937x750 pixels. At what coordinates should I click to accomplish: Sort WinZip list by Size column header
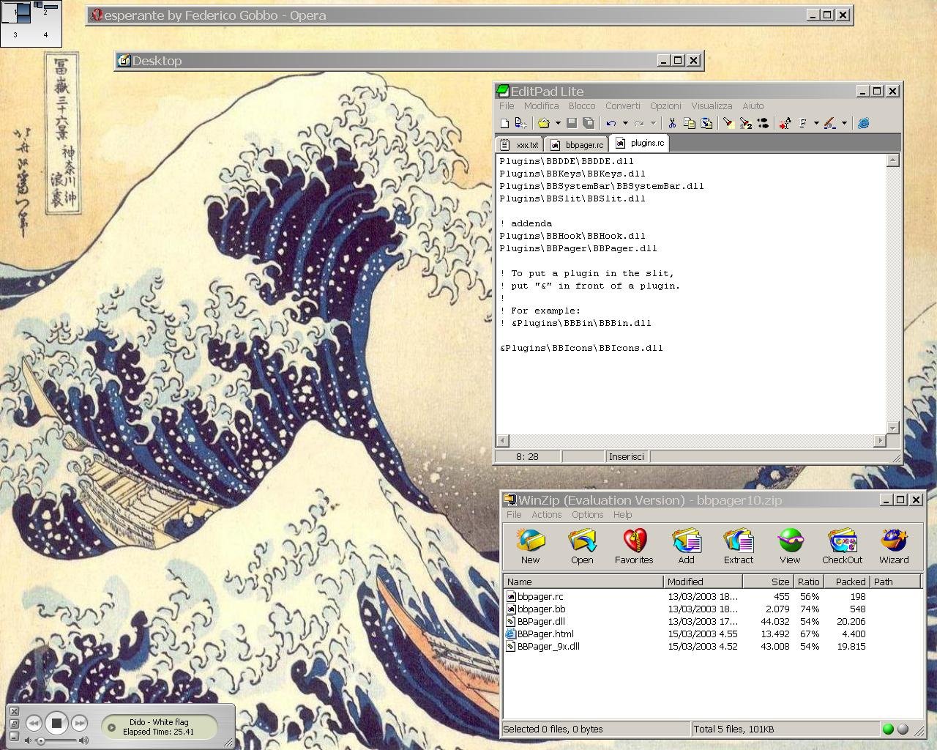(x=769, y=582)
